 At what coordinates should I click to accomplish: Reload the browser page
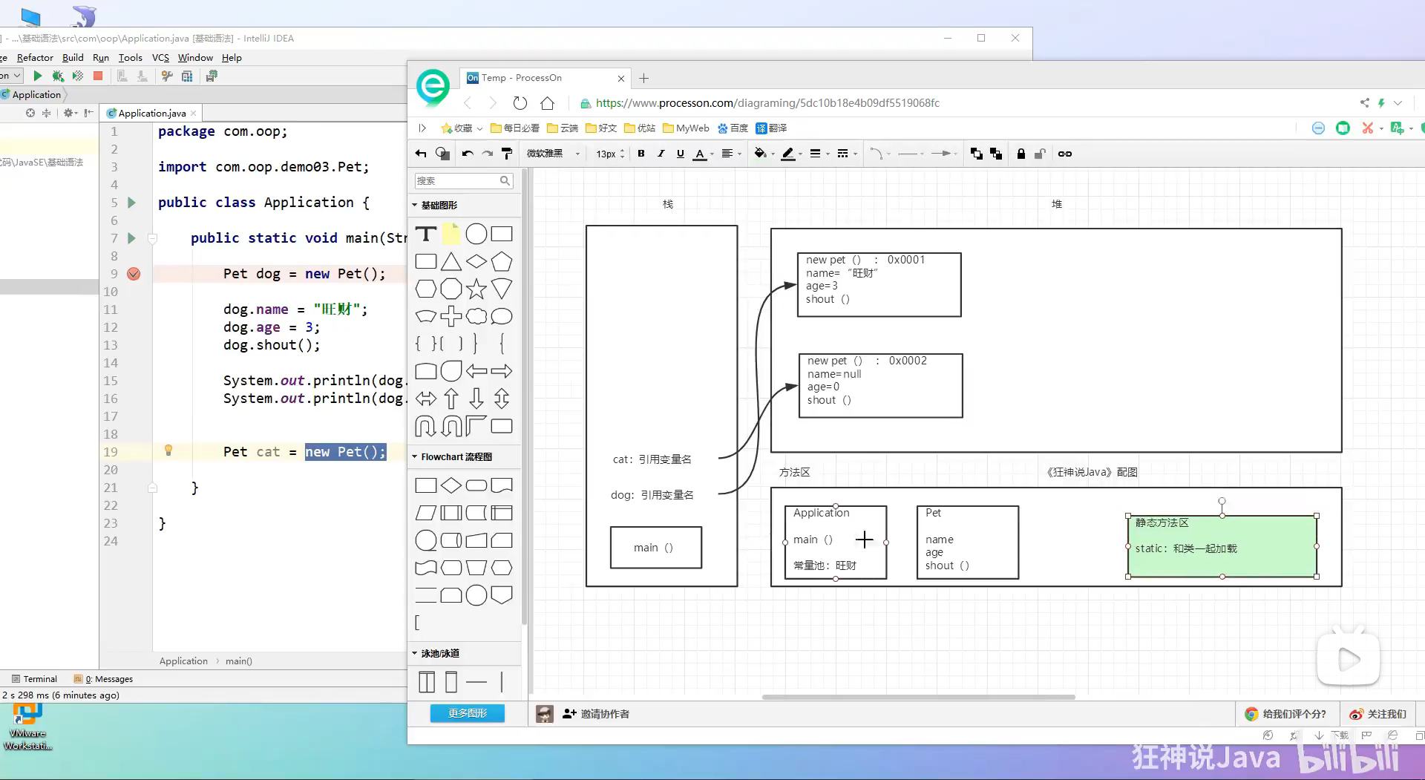coord(520,103)
